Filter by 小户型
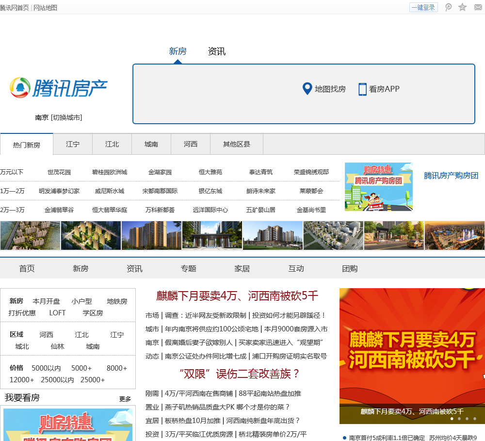Viewport: 485px width, 441px height. pos(81,301)
